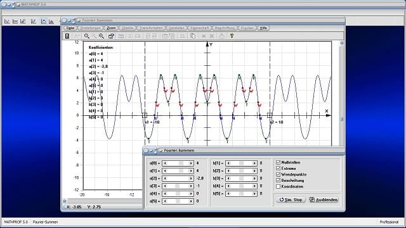Open the Zoom menu

[111, 28]
